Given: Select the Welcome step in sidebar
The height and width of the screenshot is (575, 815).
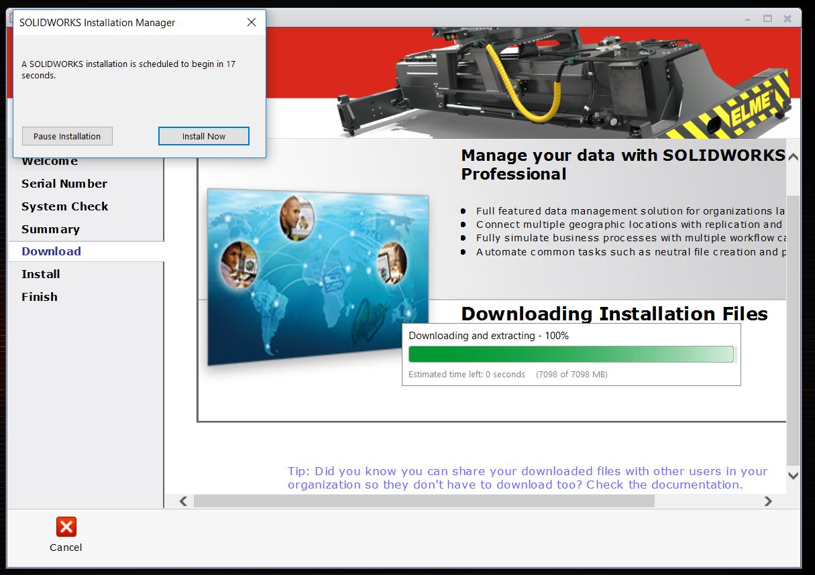Looking at the screenshot, I should pos(50,162).
